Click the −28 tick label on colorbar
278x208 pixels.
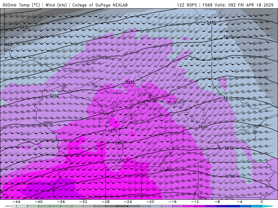pos(106,202)
